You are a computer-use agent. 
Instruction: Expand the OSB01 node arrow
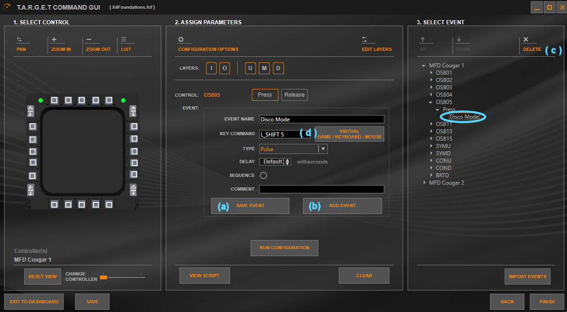[x=431, y=73]
